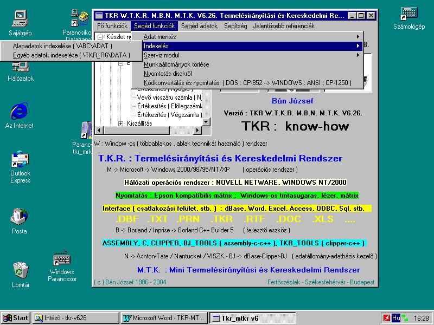This screenshot has width=434, height=325.
Task: Click the 'M.T.K. : Mini Termelésirányítási' heading
Action: tap(248, 270)
